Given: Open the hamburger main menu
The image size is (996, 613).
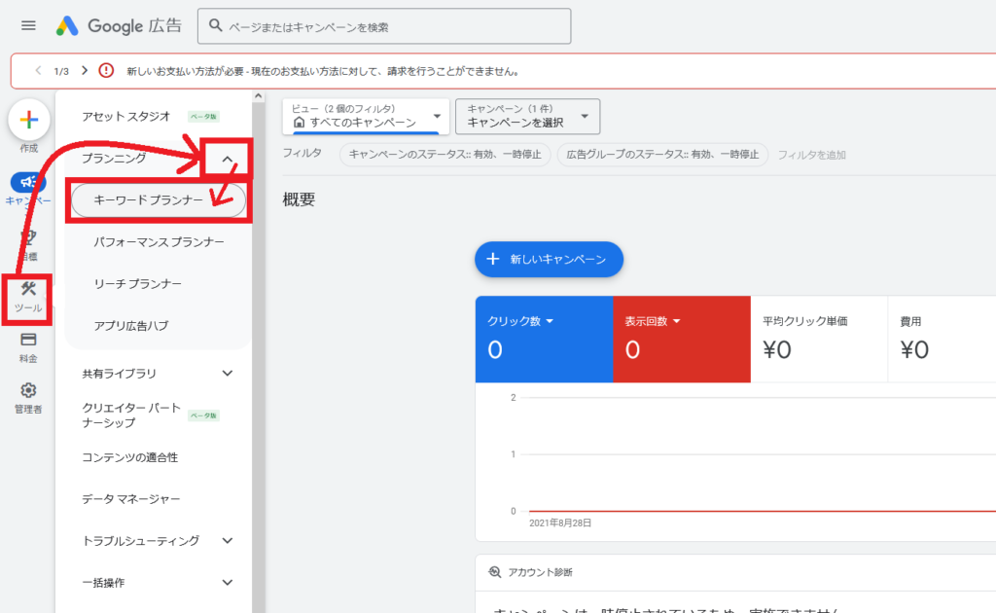Looking at the screenshot, I should [28, 25].
